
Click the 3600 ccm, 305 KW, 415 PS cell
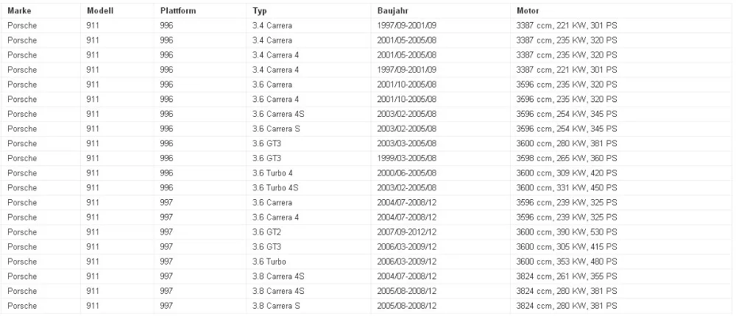567,245
